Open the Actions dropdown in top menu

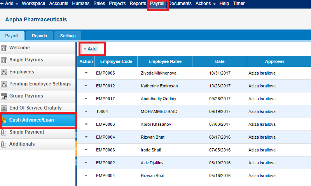[205, 3]
